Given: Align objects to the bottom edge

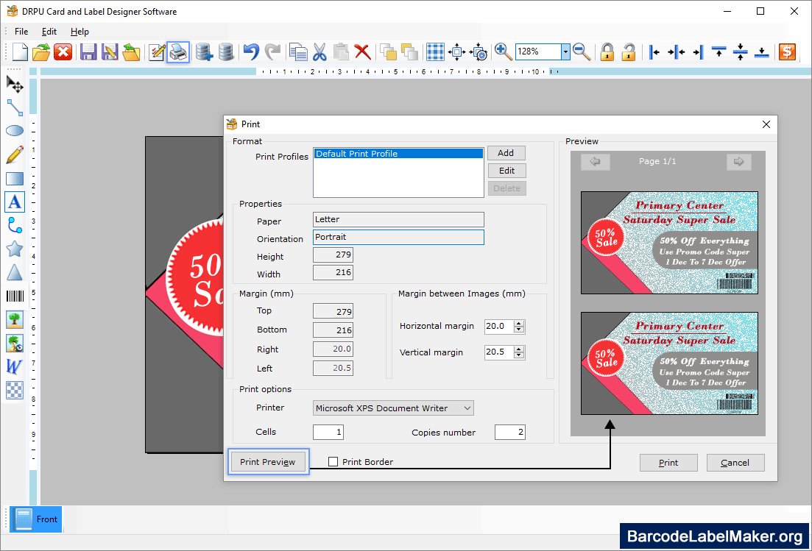Looking at the screenshot, I should (x=762, y=51).
